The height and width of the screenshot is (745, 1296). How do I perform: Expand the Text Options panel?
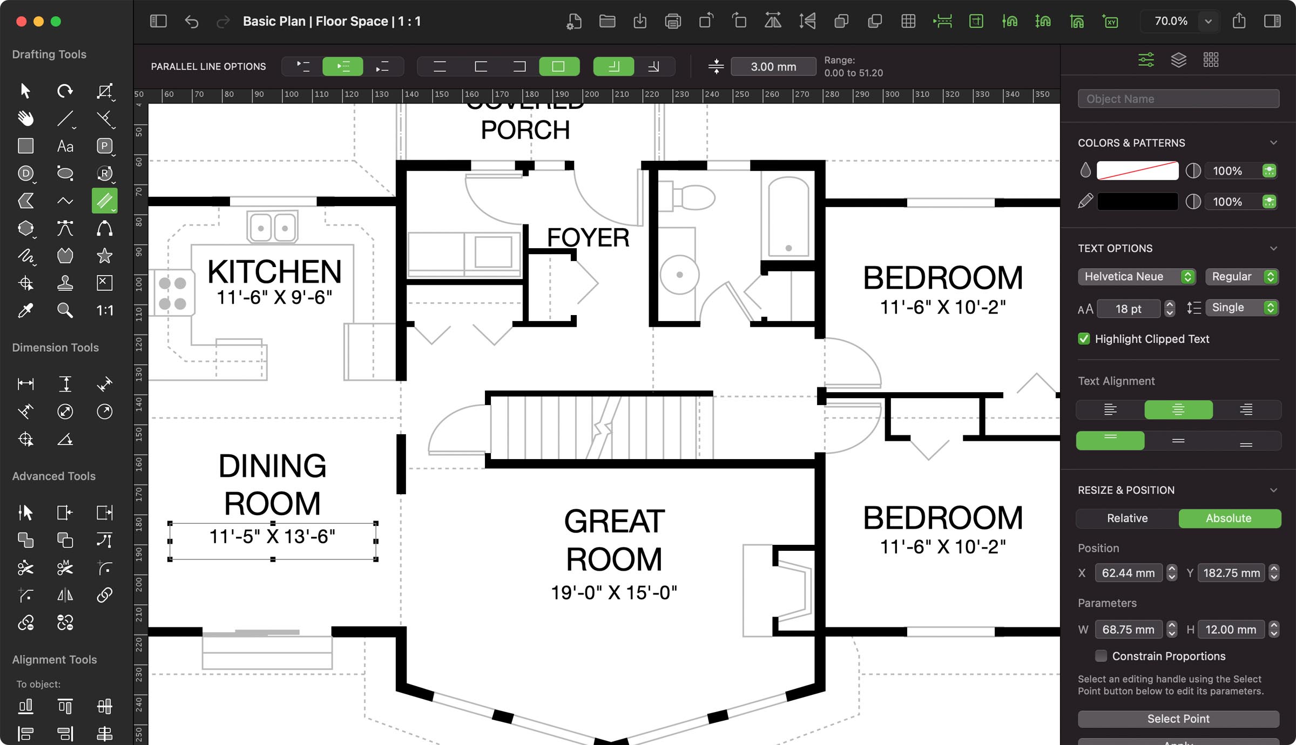click(x=1274, y=248)
